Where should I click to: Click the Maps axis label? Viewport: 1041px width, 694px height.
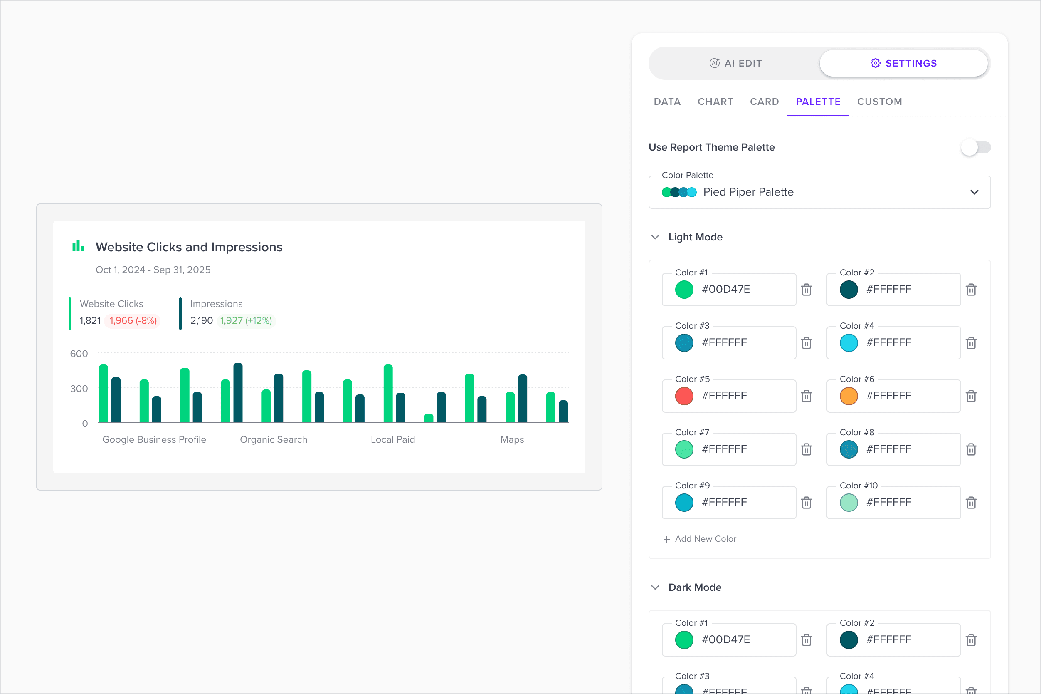pos(512,439)
